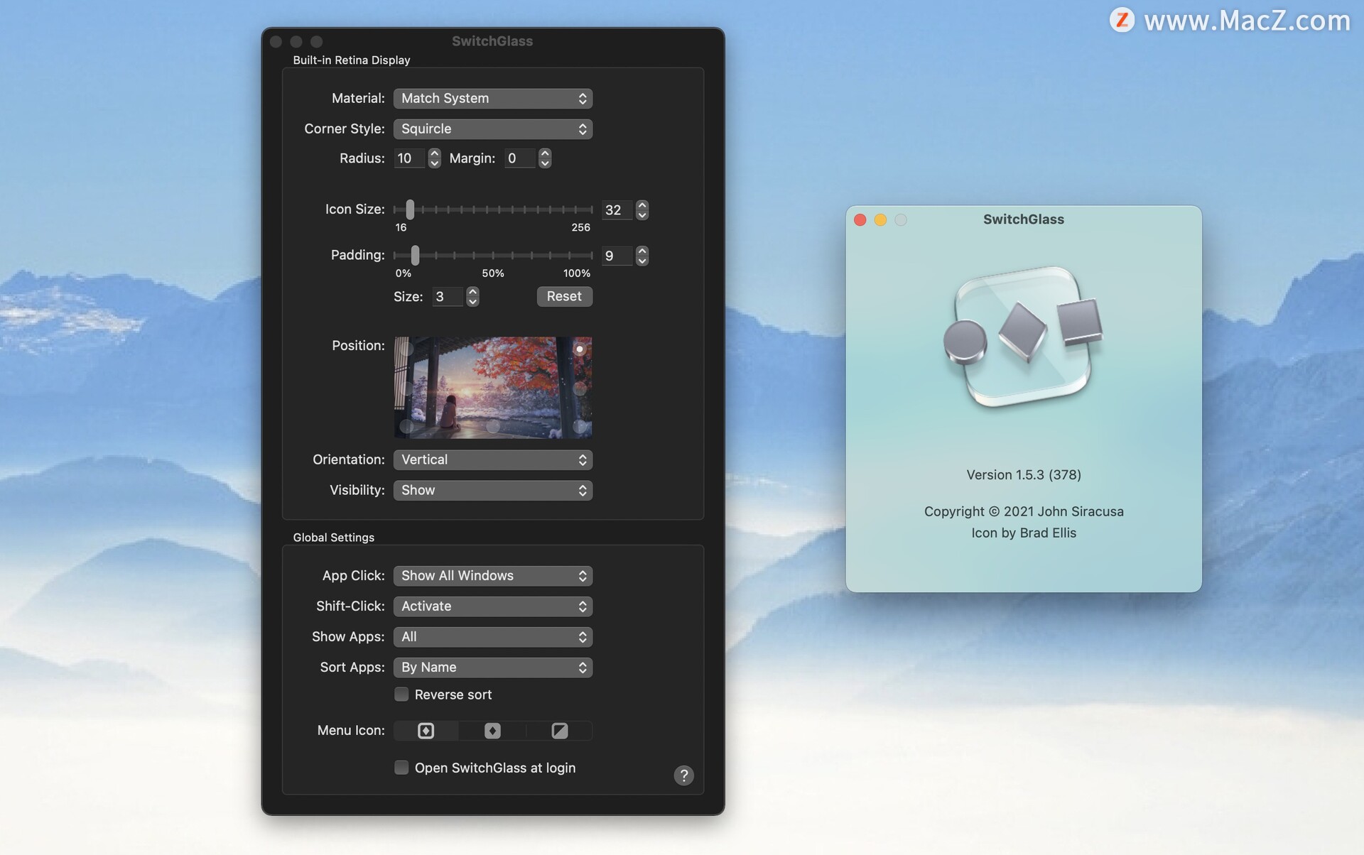Open the Visibility dropdown showing Show
This screenshot has height=855, width=1364.
(492, 490)
